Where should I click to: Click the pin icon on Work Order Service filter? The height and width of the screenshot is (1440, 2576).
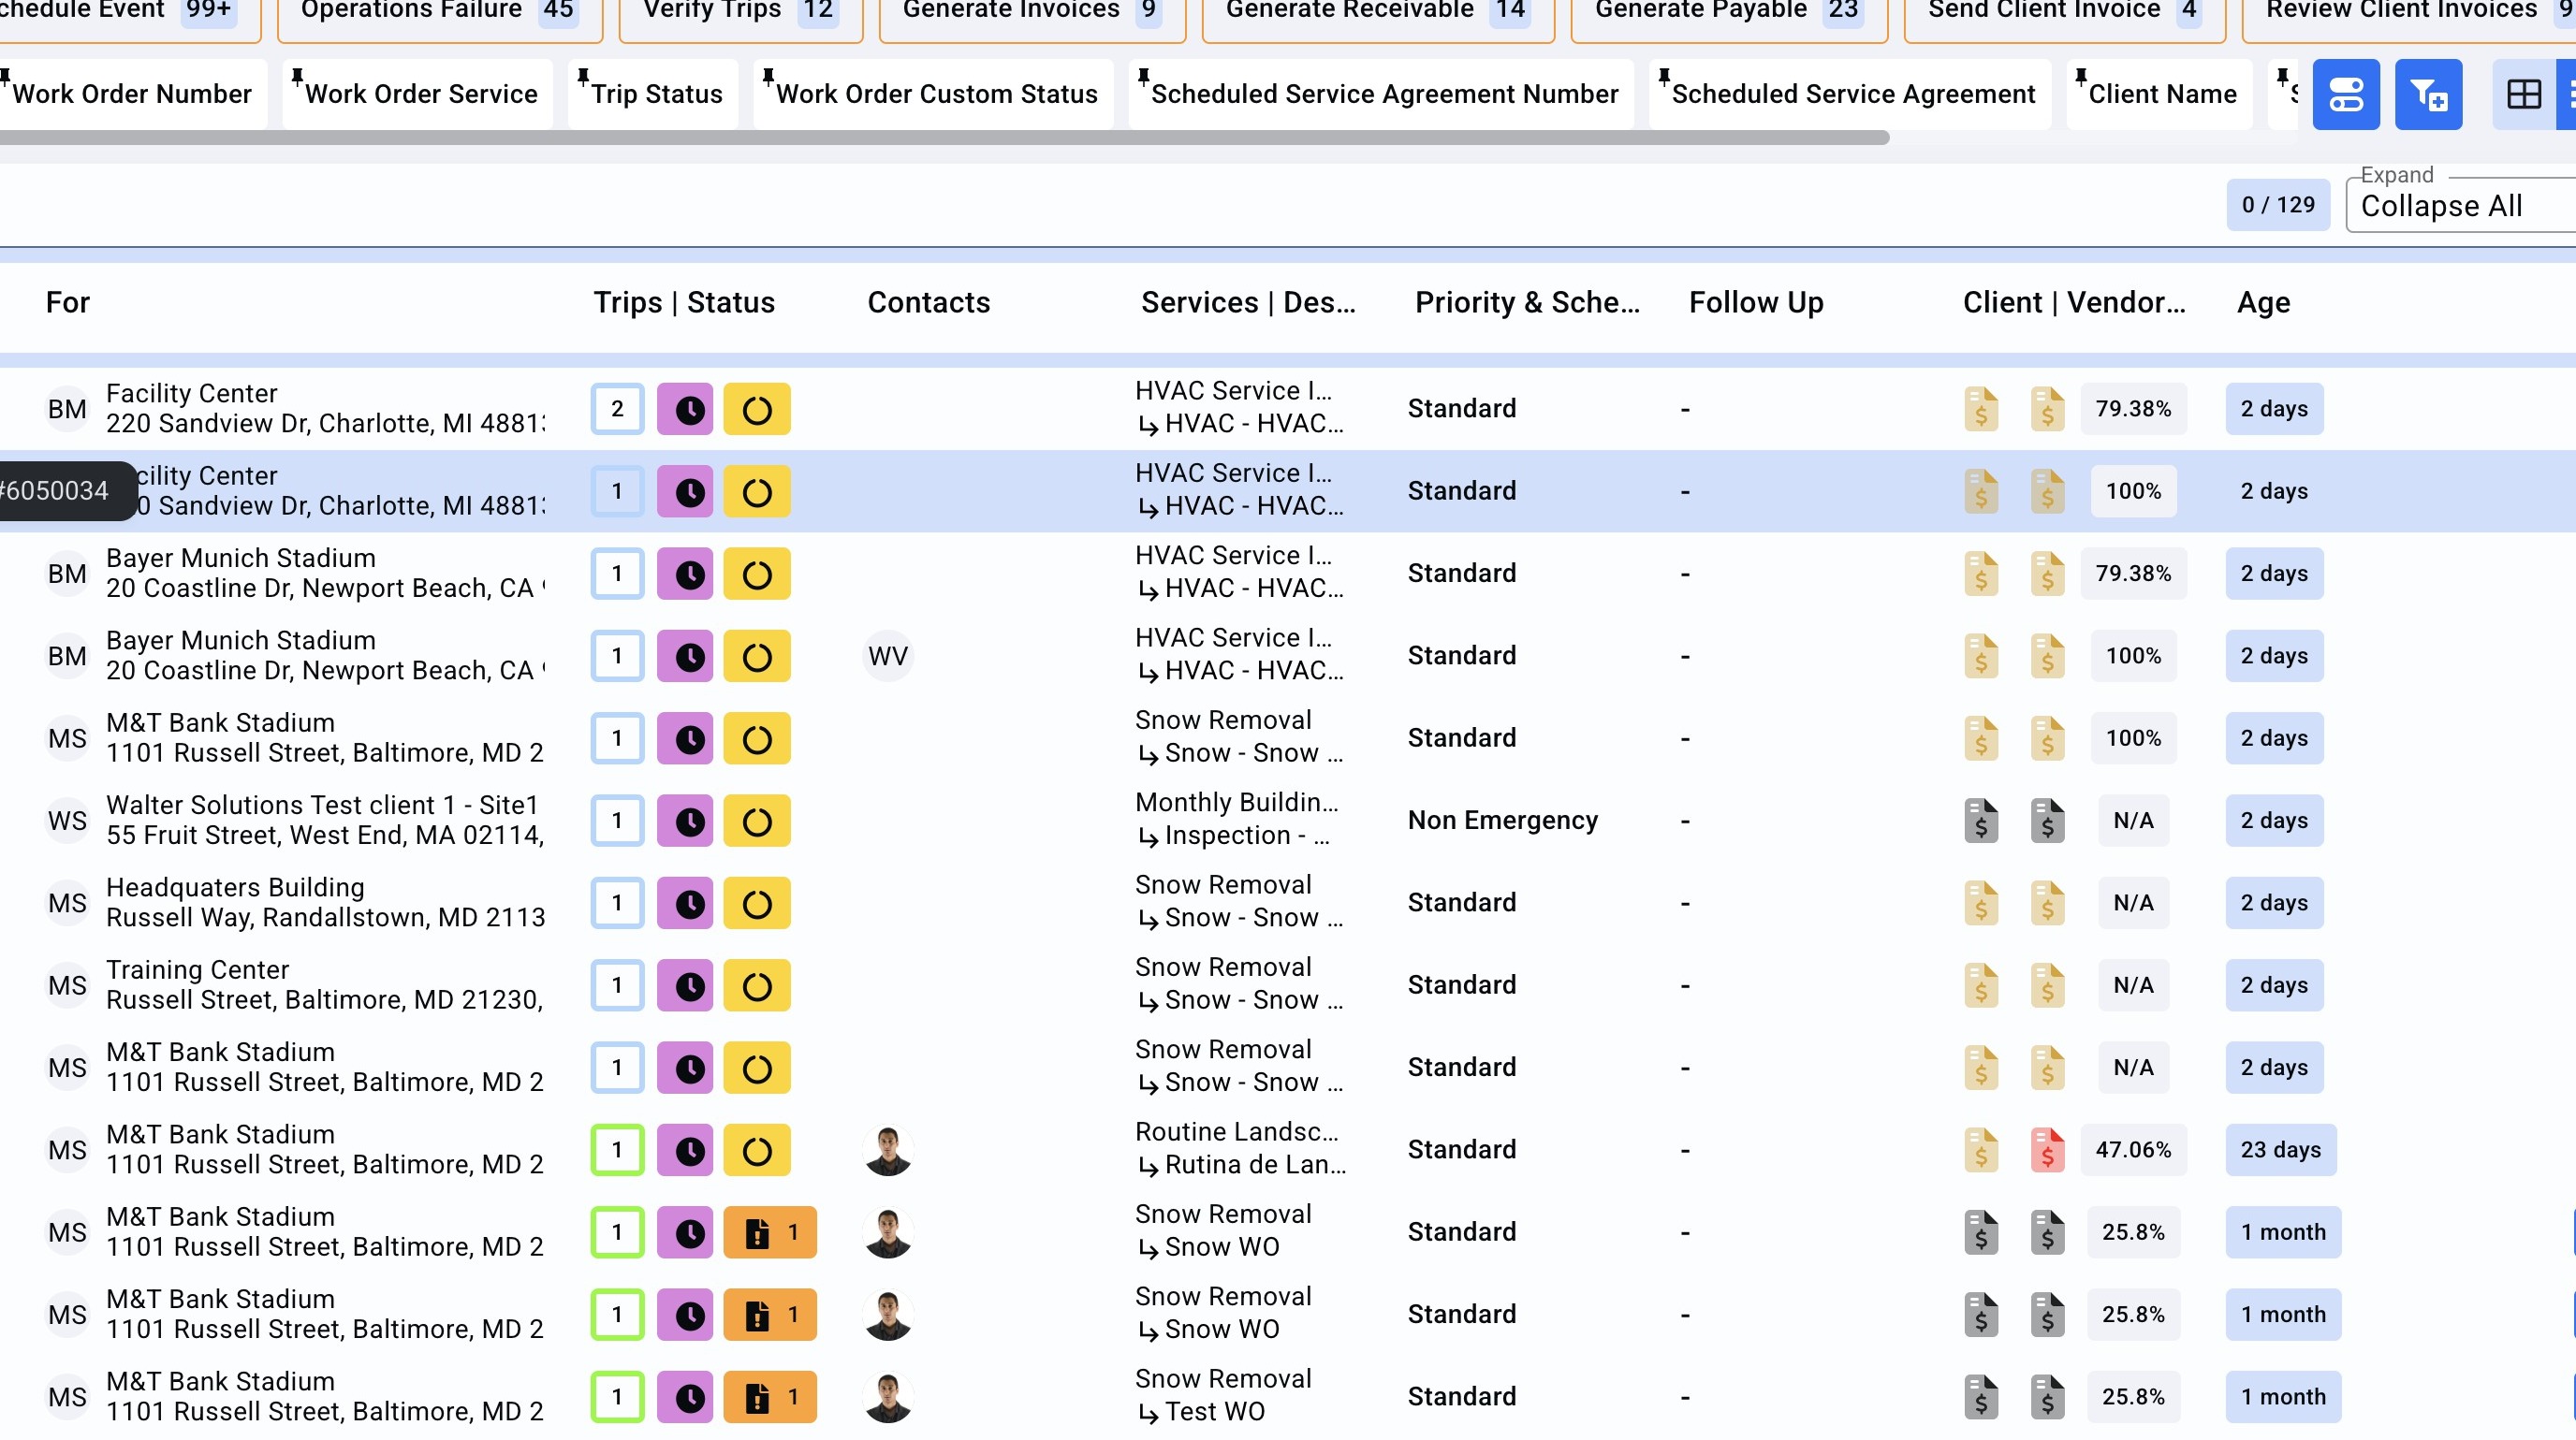pos(297,77)
